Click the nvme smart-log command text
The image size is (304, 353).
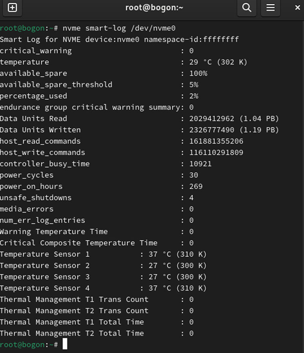(119, 29)
